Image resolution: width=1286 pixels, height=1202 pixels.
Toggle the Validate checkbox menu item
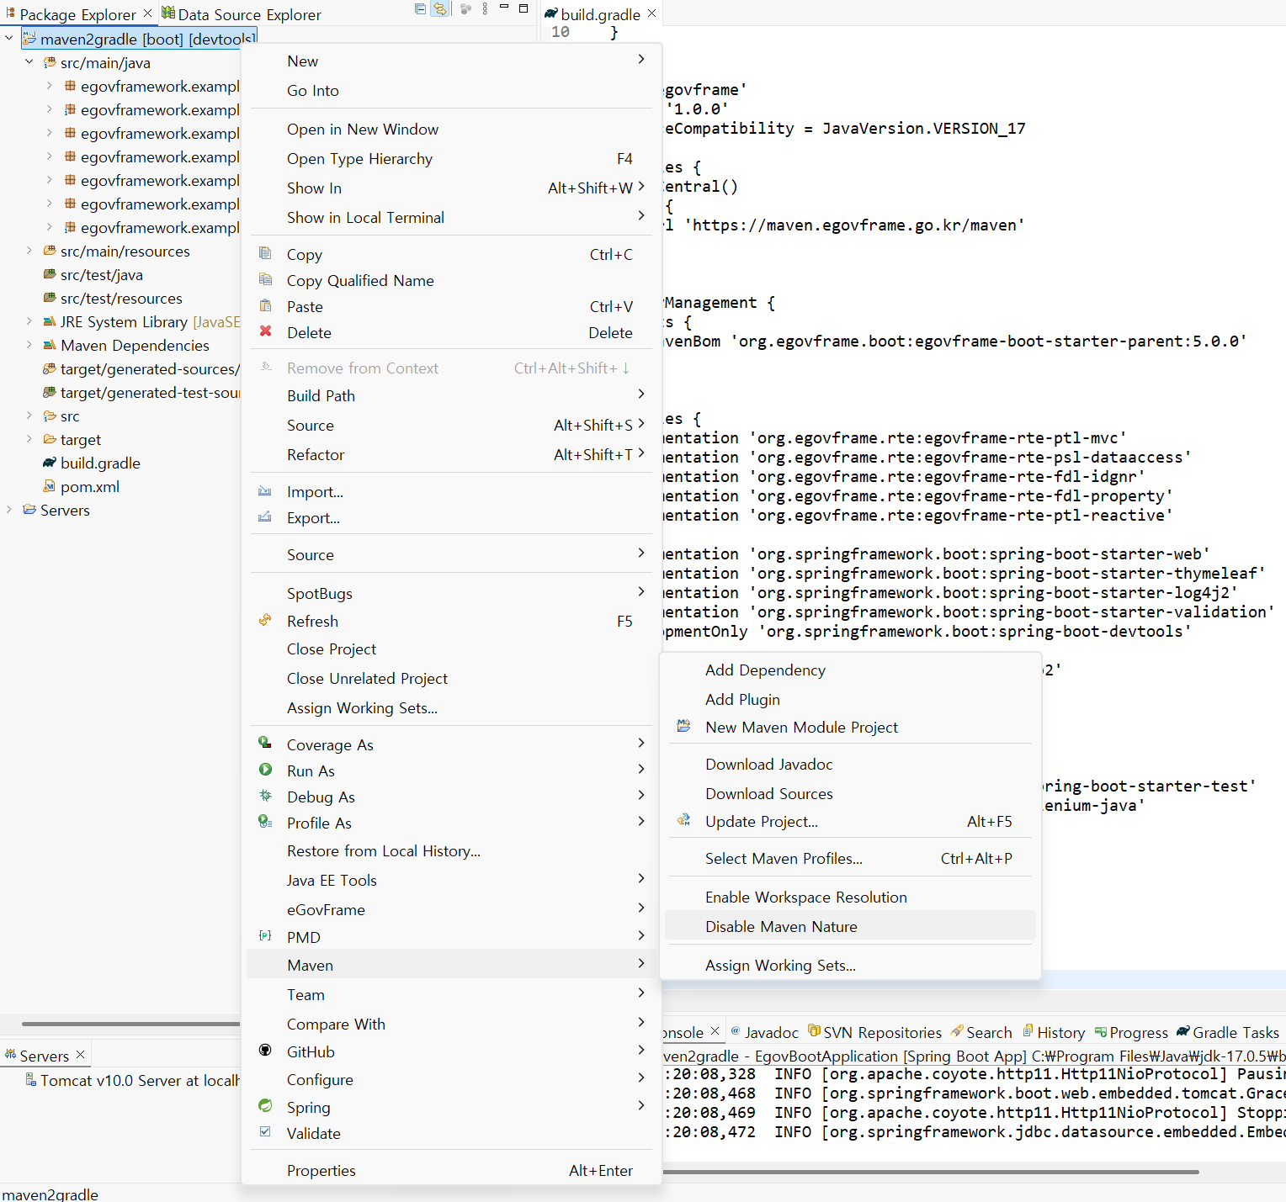click(266, 1132)
